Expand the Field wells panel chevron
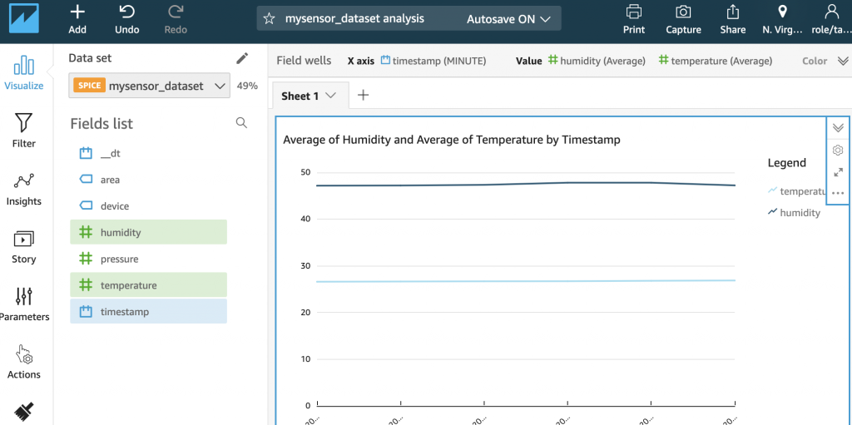Screen dimensions: 852x425 [x=842, y=61]
